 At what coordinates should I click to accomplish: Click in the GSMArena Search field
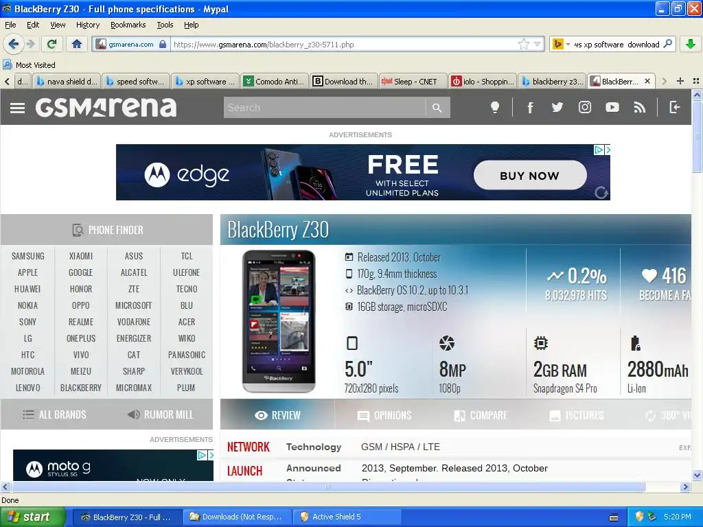tap(325, 108)
